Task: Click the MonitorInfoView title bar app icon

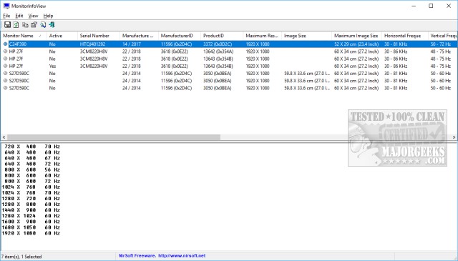Action: click(6, 6)
